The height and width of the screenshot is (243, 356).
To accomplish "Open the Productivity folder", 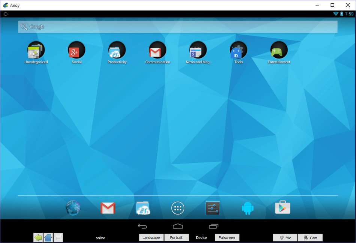I will coord(117,50).
